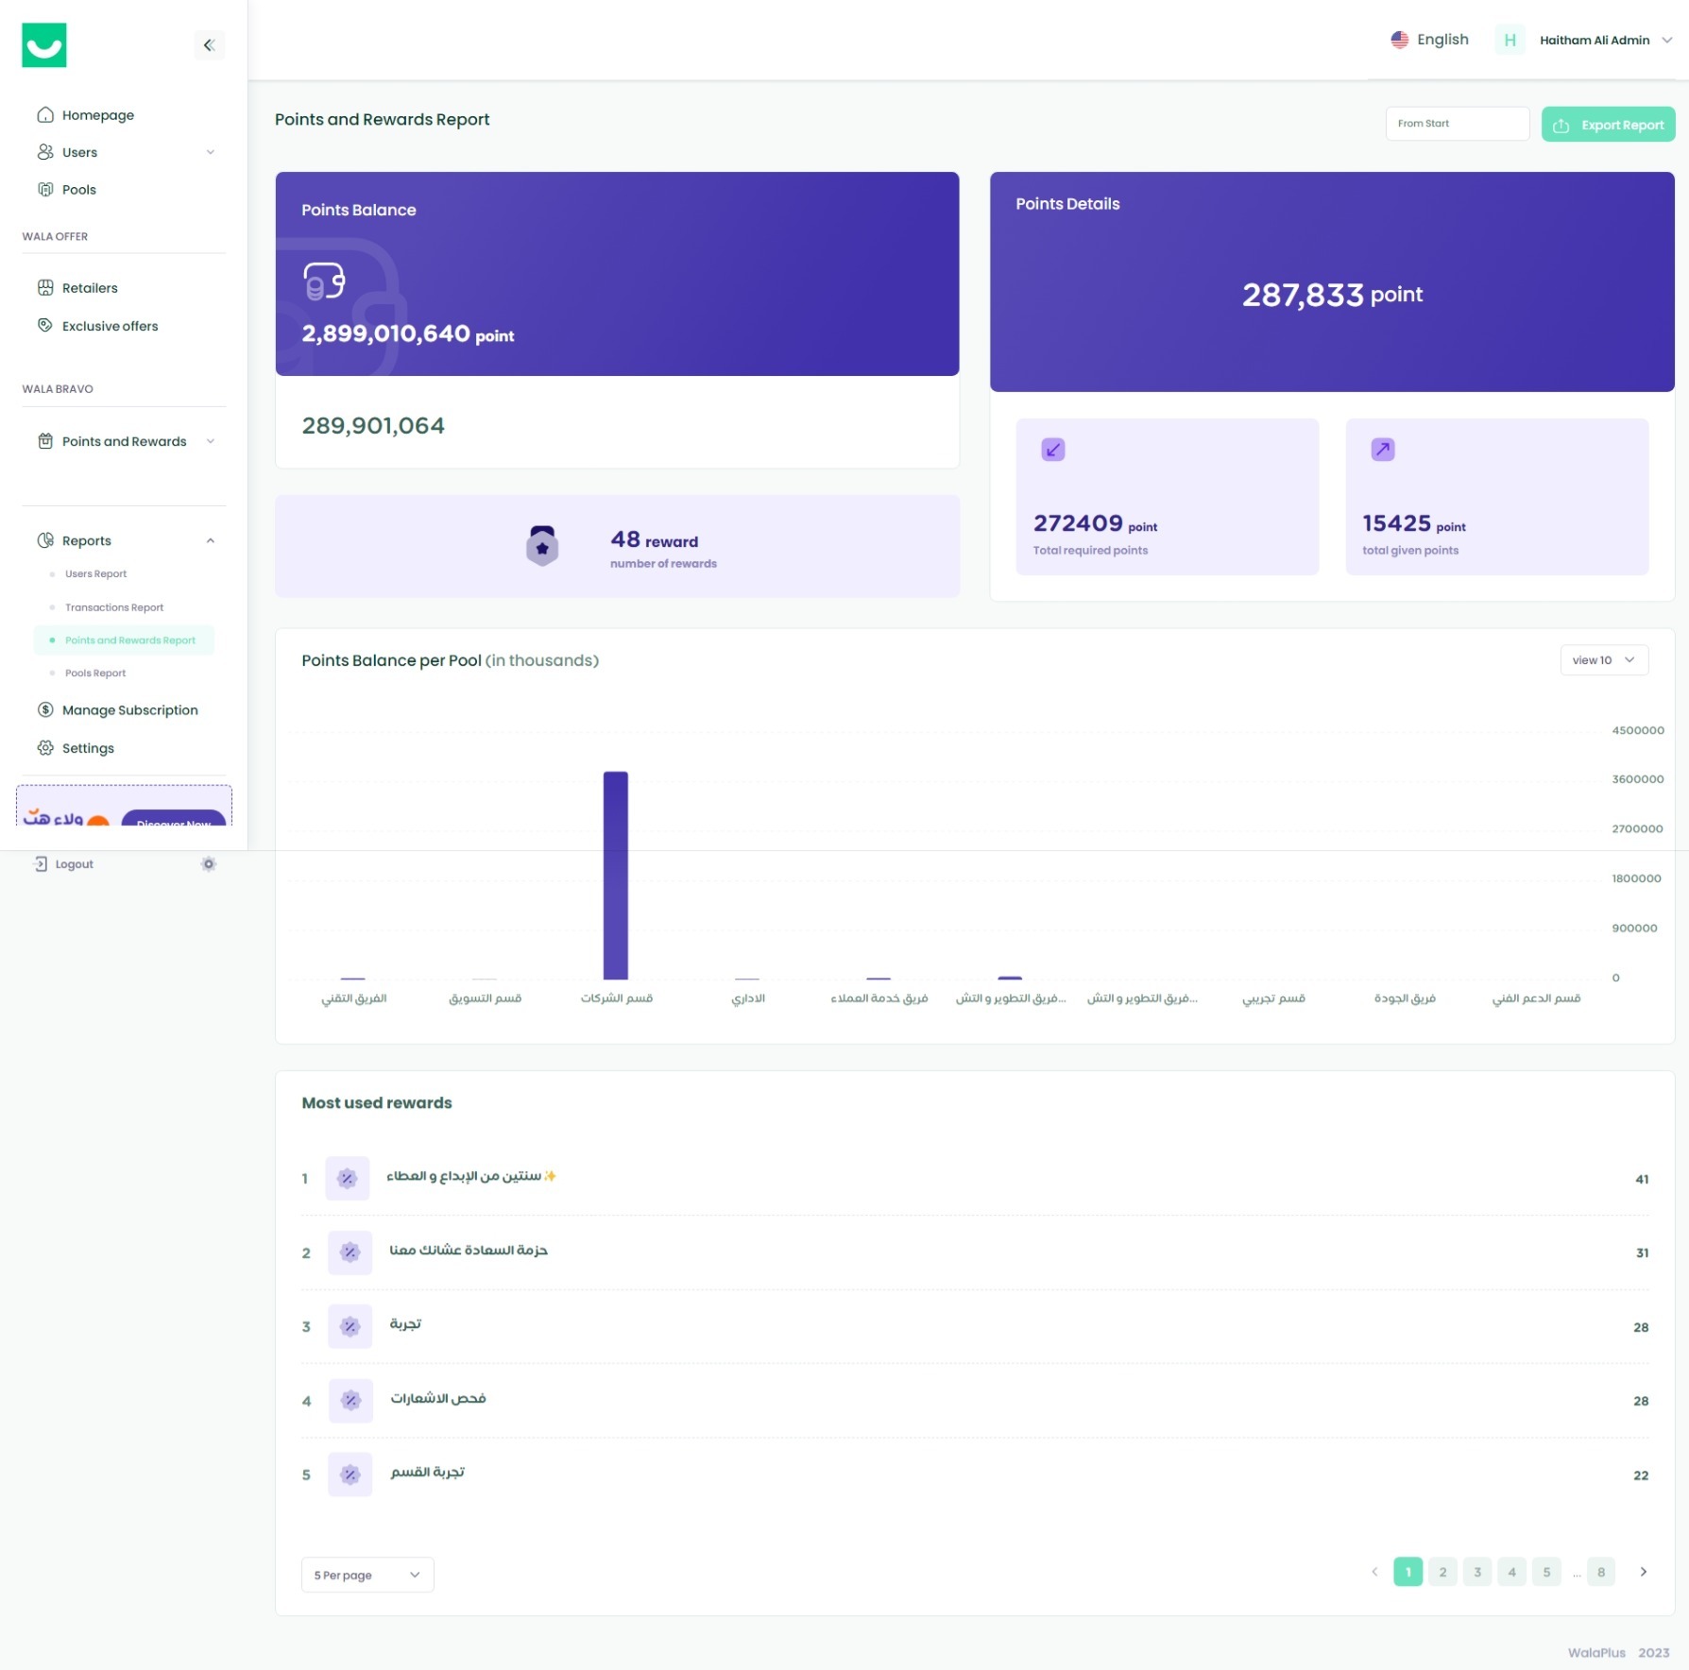This screenshot has width=1689, height=1670.
Task: Click the theme toggle sun icon near Logout
Action: 209,864
